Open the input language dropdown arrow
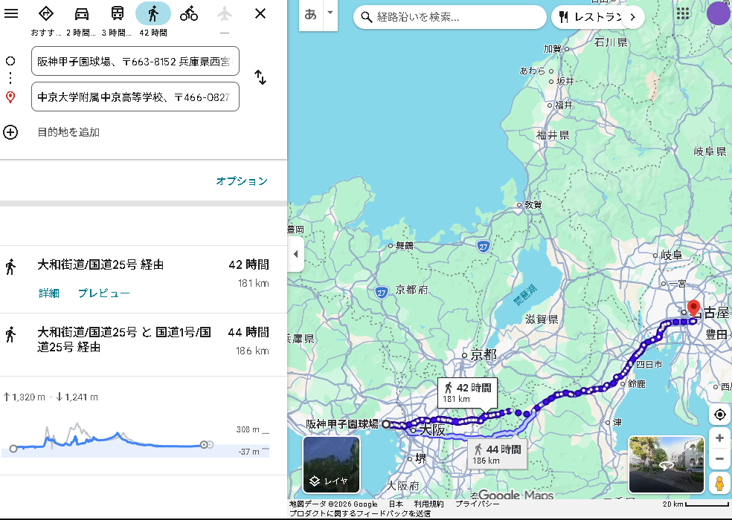The image size is (732, 520). 330,13
